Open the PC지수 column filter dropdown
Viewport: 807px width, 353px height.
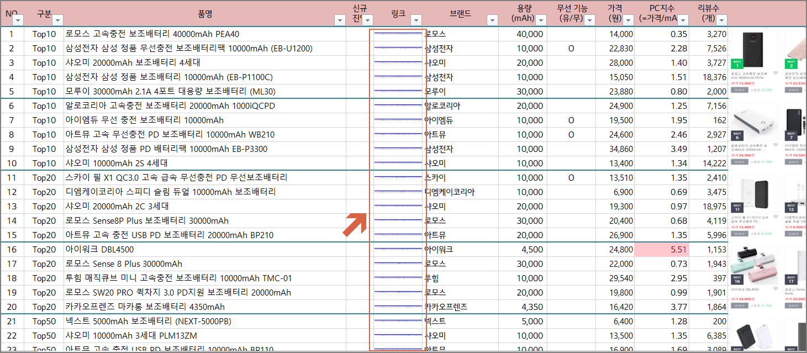pyautogui.click(x=683, y=20)
